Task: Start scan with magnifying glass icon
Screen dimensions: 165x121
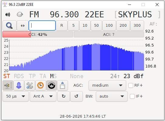Action: coord(9,26)
